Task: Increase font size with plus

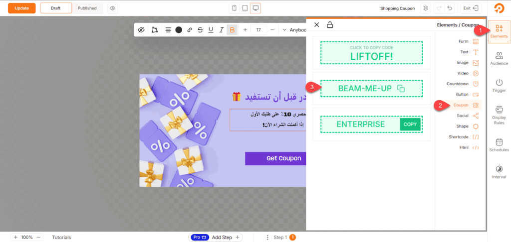Action: tap(245, 30)
